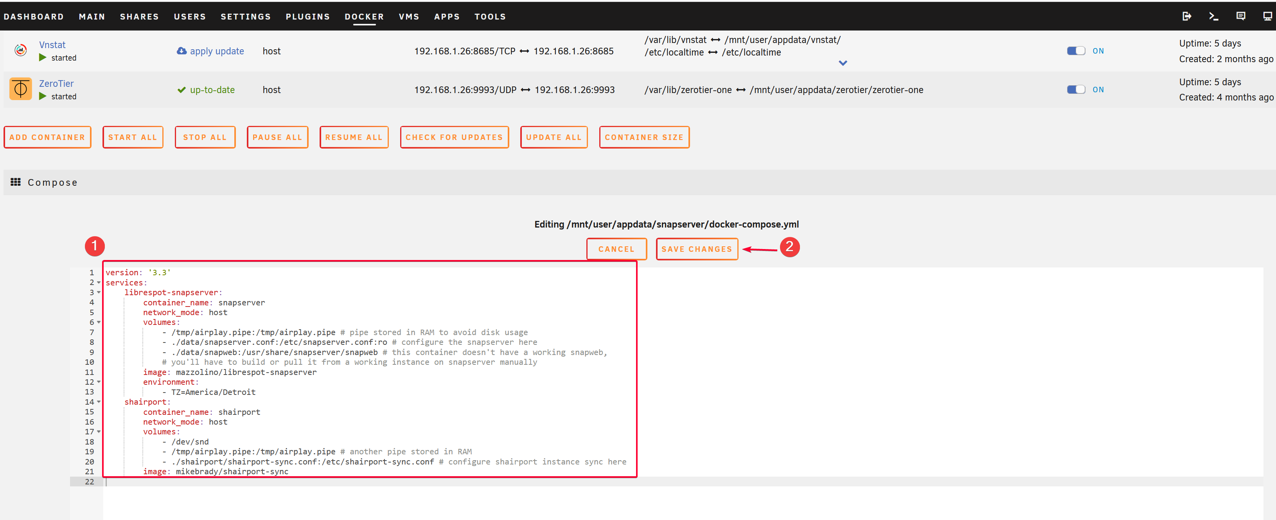Open the Vnstat container link
This screenshot has height=520, width=1276.
(x=52, y=45)
